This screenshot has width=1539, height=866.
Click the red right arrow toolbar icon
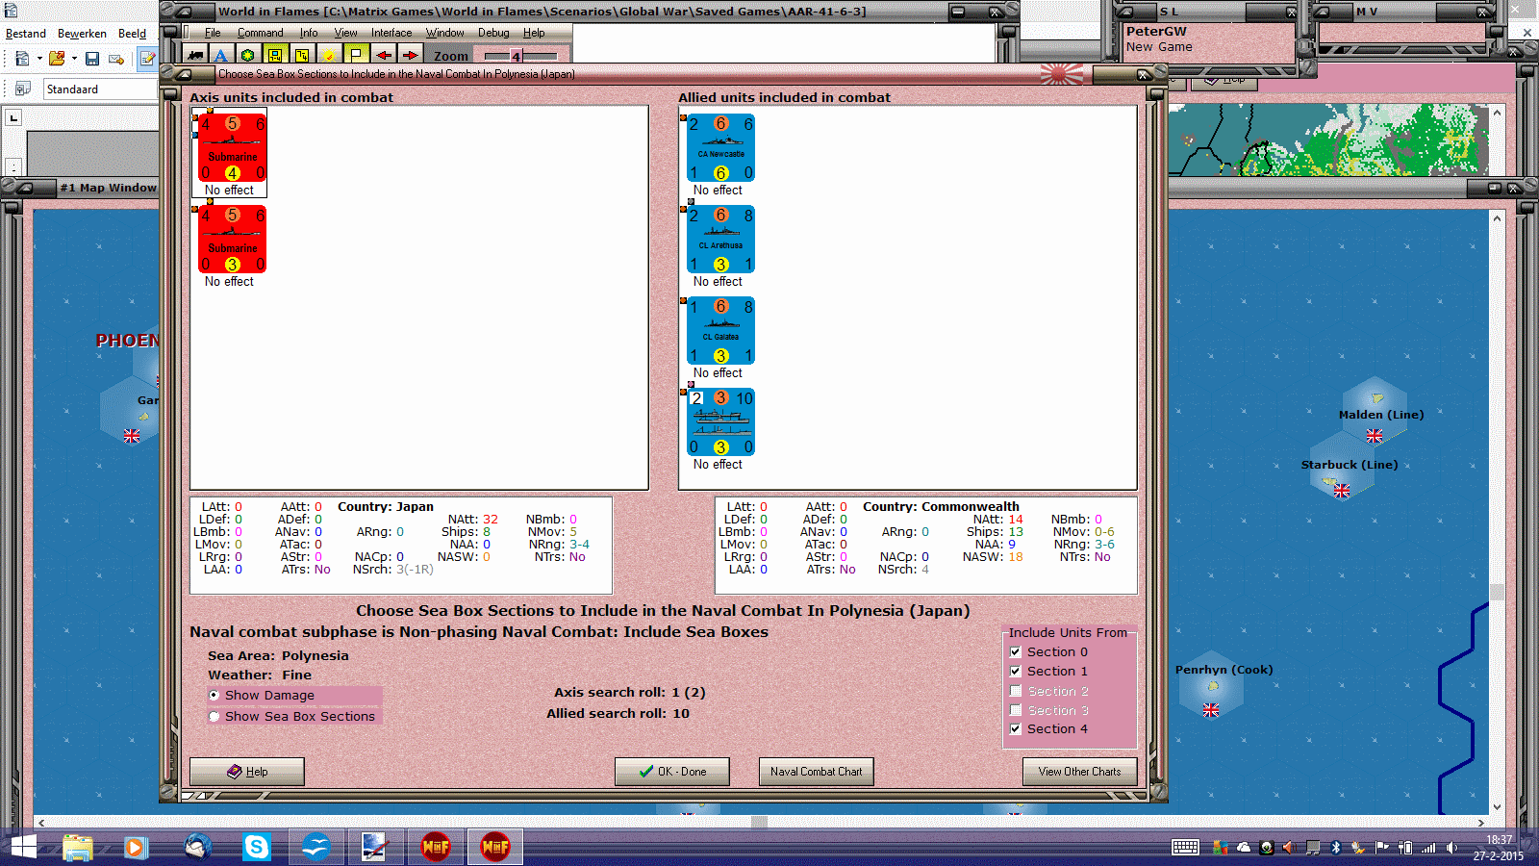[410, 56]
